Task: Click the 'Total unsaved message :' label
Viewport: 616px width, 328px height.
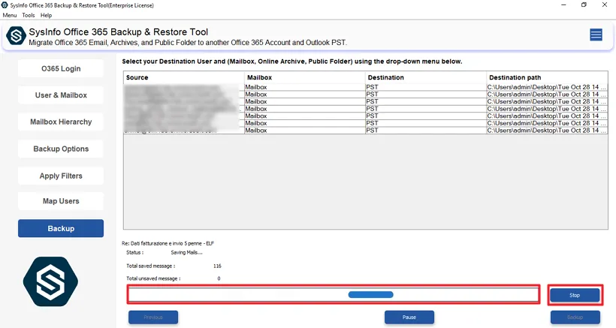Action: pos(153,278)
